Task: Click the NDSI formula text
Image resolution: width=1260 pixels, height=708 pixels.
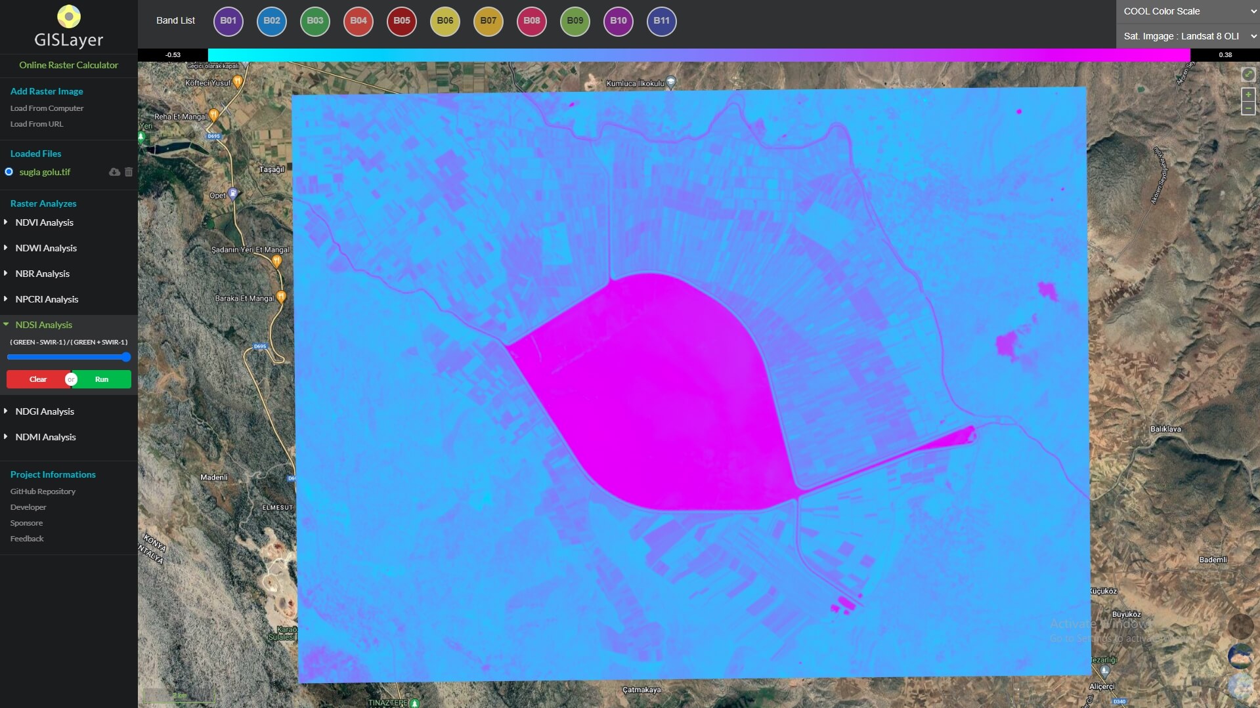Action: pos(69,342)
